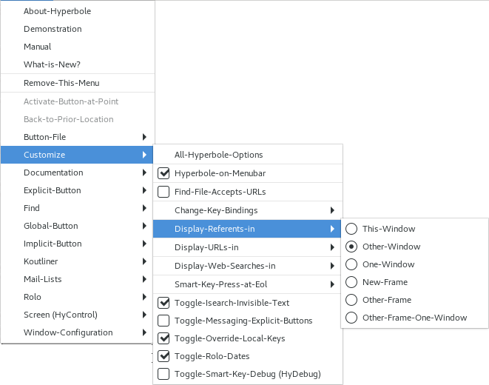Viewport: 489px width, 385px height.
Task: Select This-Window radio option
Action: [x=351, y=229]
